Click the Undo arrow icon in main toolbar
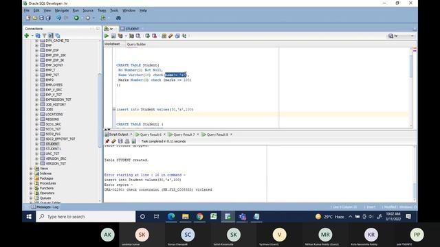The height and width of the screenshot is (247, 440). click(58, 18)
